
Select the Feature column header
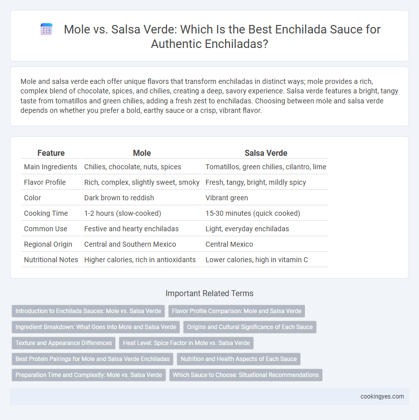pos(51,153)
